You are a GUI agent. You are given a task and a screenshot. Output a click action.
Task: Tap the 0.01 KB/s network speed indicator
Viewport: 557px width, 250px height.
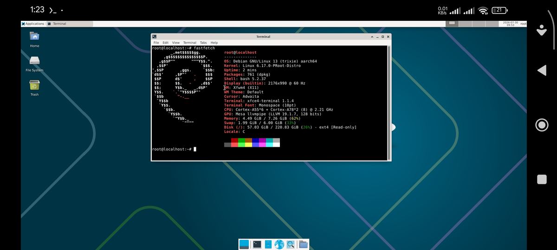pos(442,10)
